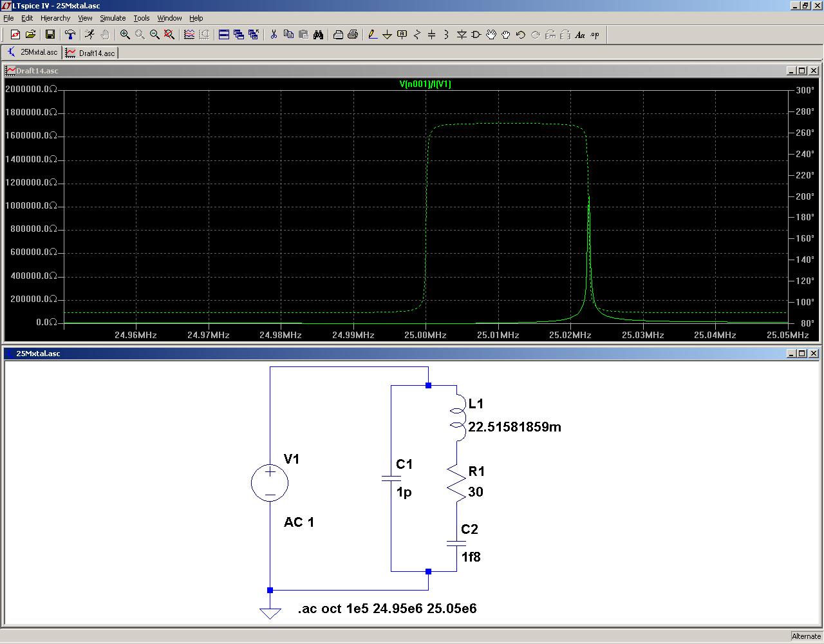Run the simulation with the running man icon
824x644 pixels.
coord(90,35)
